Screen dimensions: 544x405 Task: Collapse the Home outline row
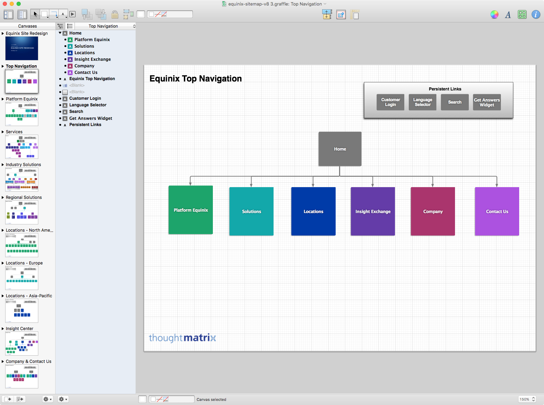[60, 33]
